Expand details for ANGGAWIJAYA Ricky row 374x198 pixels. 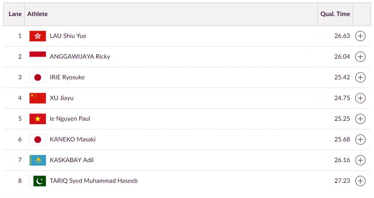pyautogui.click(x=360, y=57)
